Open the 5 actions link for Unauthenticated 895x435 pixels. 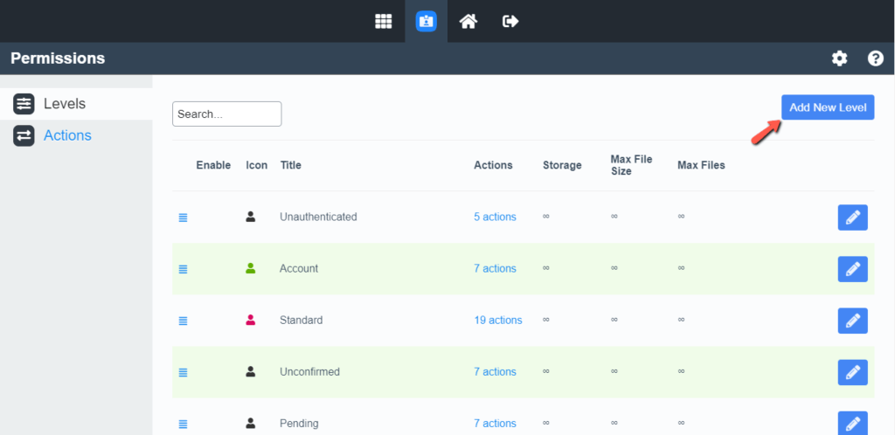495,217
